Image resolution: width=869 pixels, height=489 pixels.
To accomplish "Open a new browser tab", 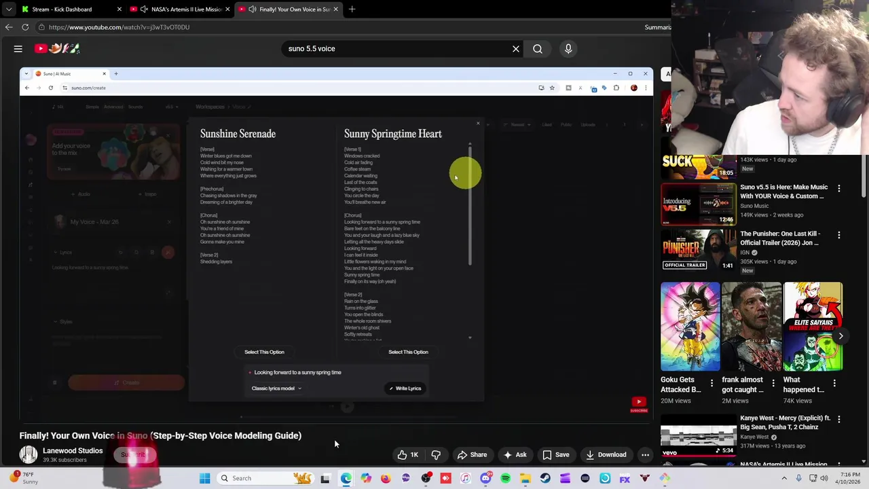I will click(x=352, y=10).
